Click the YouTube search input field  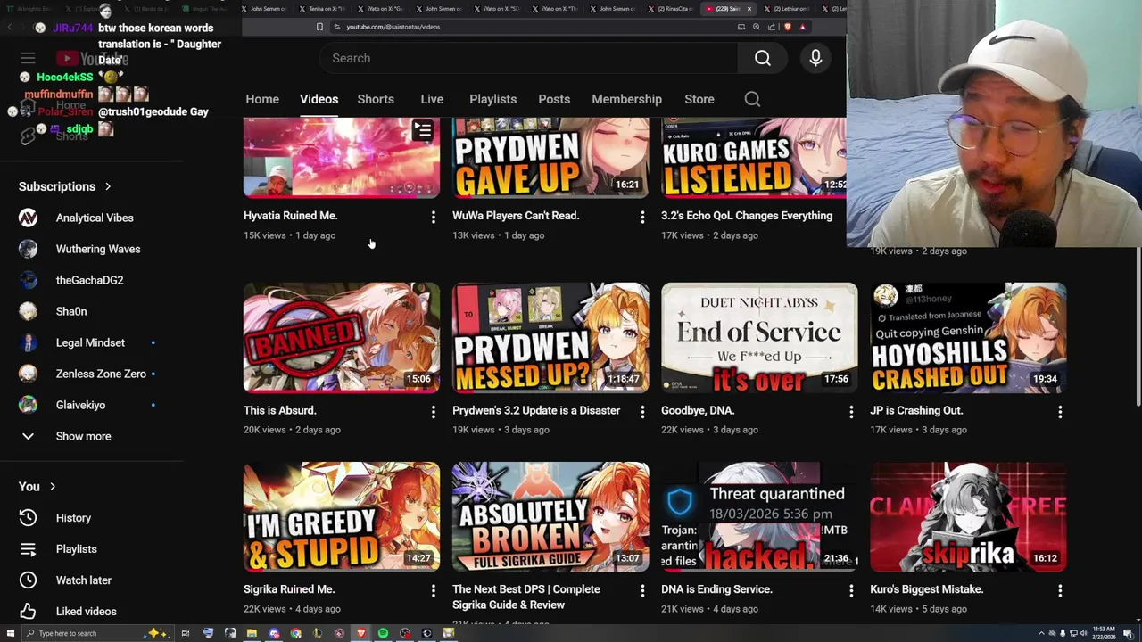(x=528, y=58)
